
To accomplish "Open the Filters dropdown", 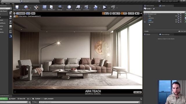I will (x=35, y=102).
